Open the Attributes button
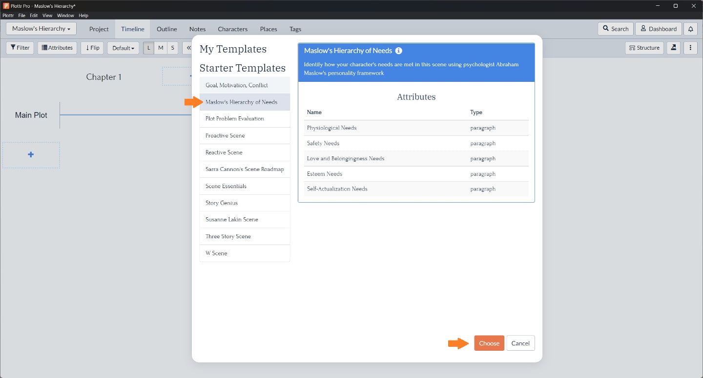703x378 pixels. pos(57,48)
